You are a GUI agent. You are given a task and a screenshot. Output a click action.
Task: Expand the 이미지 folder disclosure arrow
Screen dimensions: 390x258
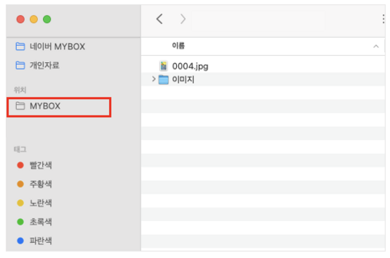pos(153,79)
